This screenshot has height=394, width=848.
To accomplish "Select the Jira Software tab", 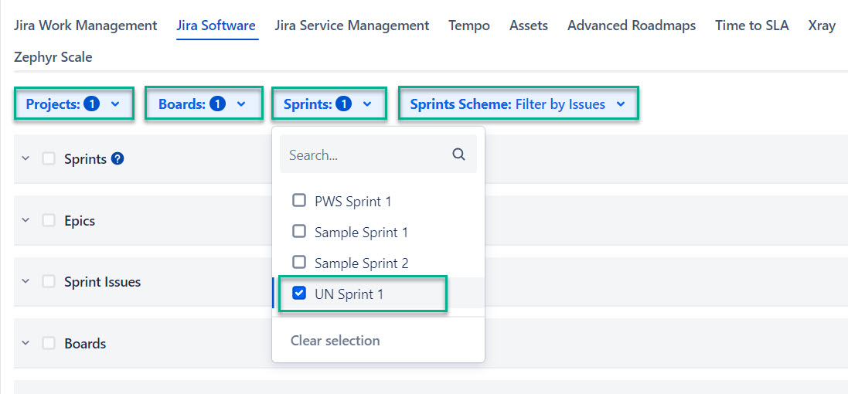I will coord(216,25).
